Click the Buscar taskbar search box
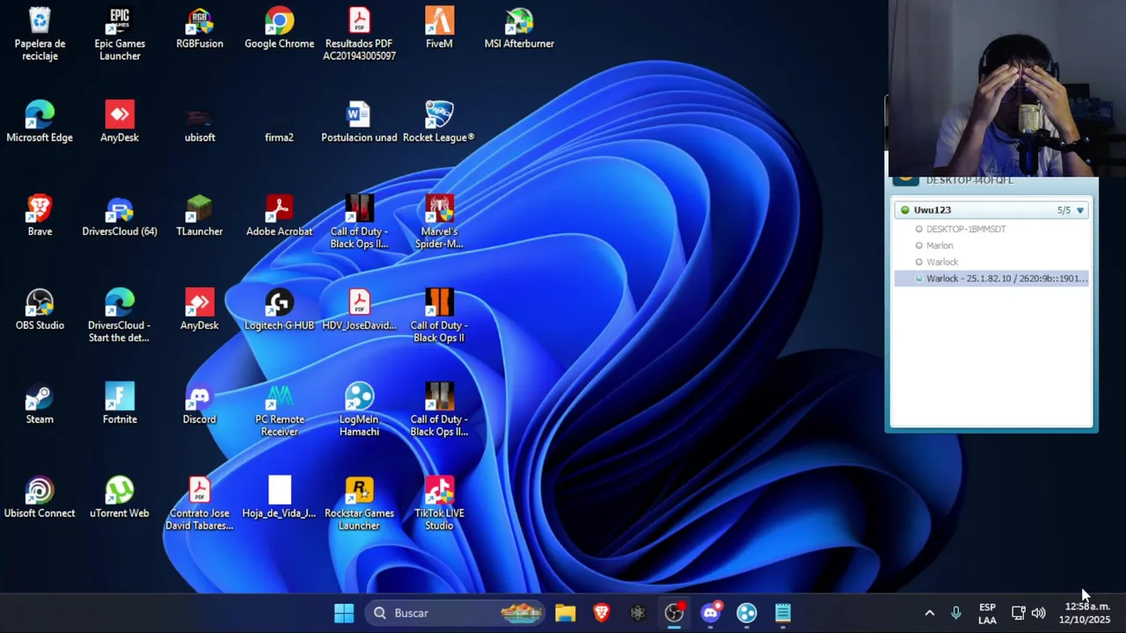Image resolution: width=1126 pixels, height=633 pixels. [455, 613]
